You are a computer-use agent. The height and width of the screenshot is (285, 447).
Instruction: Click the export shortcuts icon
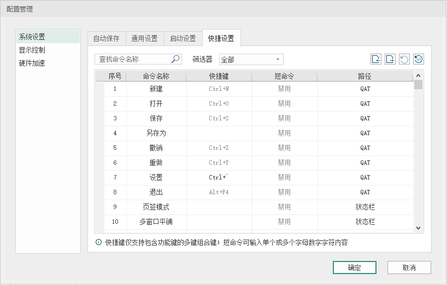[x=390, y=59]
